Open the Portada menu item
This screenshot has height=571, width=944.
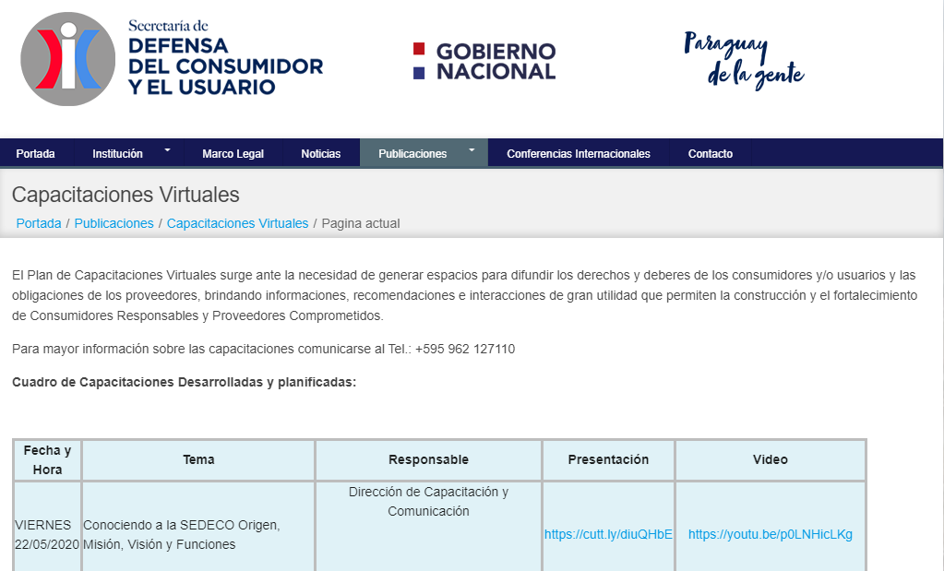click(35, 153)
